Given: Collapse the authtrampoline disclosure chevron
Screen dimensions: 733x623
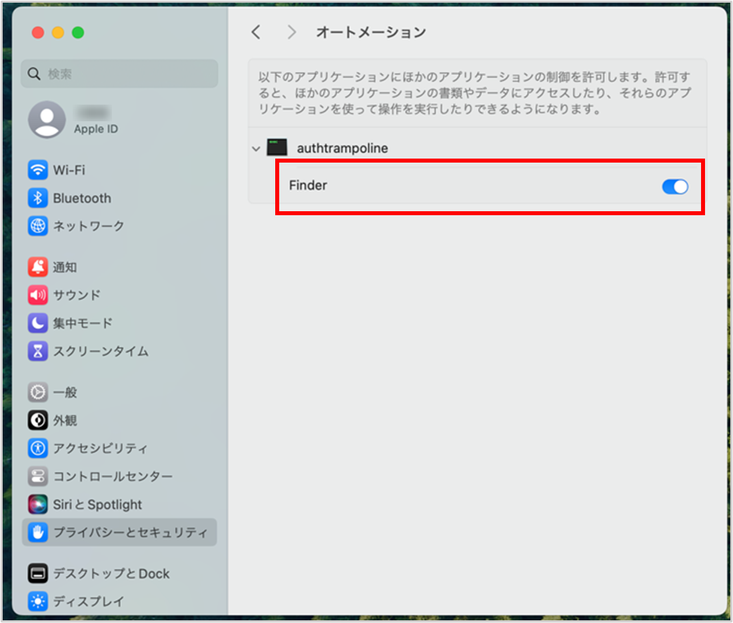Looking at the screenshot, I should click(x=256, y=149).
